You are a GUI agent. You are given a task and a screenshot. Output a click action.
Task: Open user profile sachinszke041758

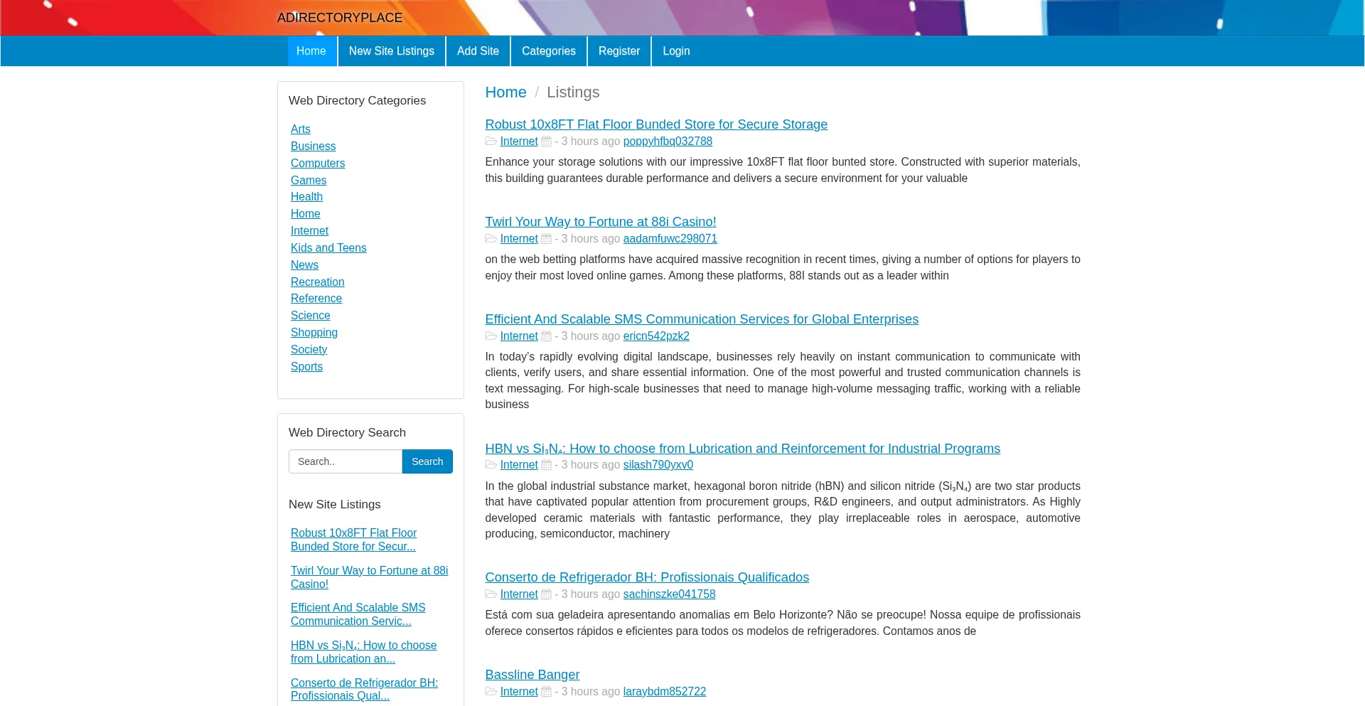pos(670,594)
